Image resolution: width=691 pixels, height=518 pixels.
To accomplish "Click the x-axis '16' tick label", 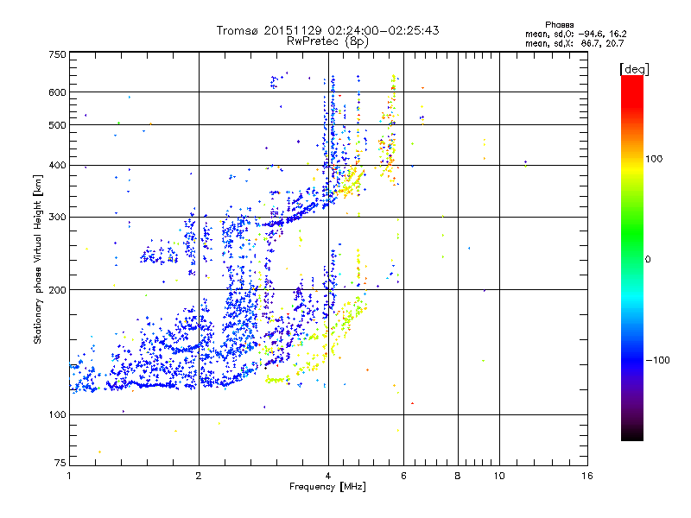I will tap(587, 476).
